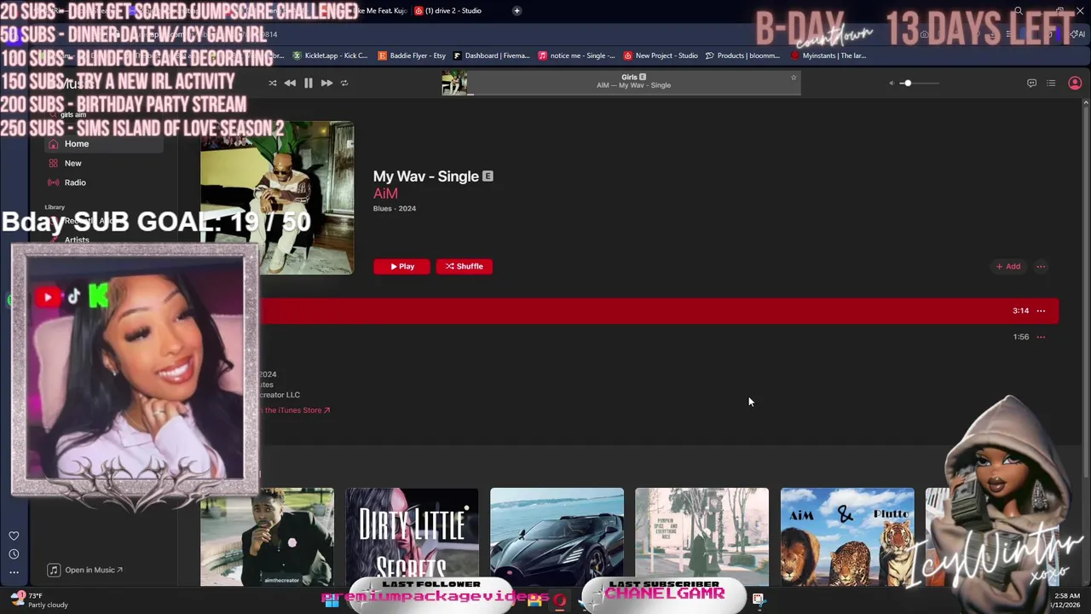Open the AiM artist link
Image resolution: width=1091 pixels, height=614 pixels.
pos(385,194)
